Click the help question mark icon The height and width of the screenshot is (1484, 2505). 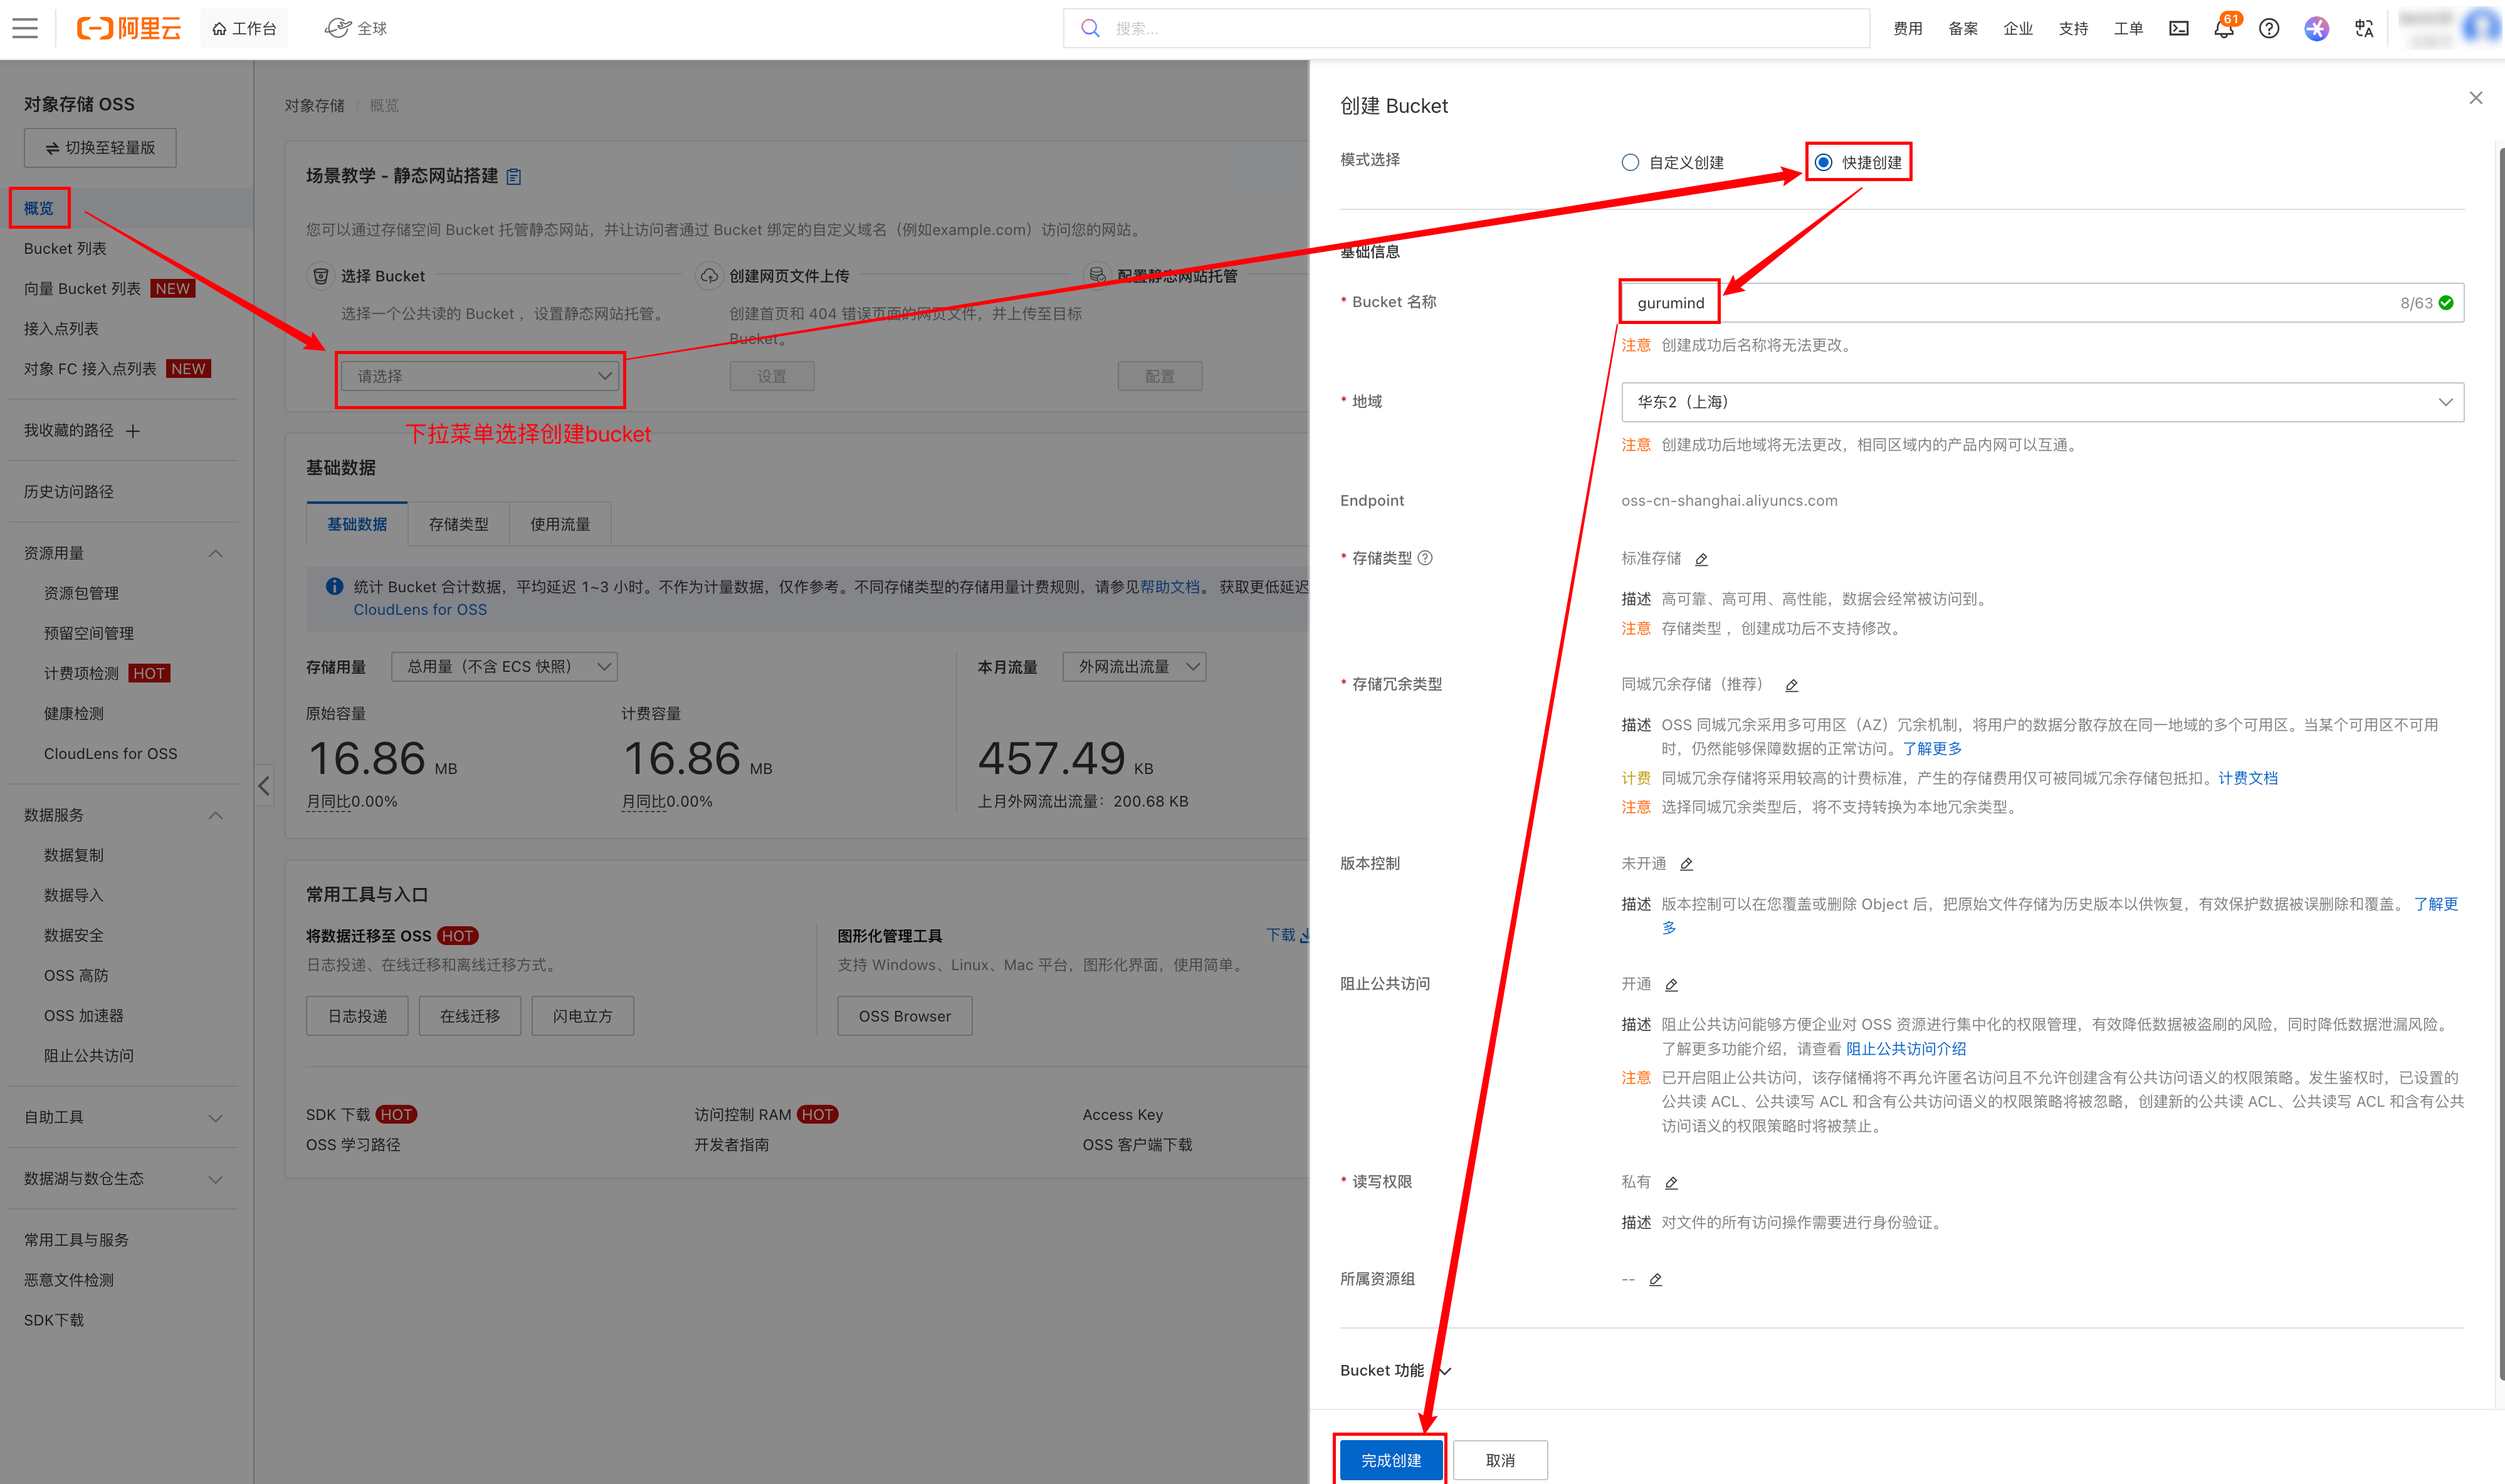(x=2268, y=29)
